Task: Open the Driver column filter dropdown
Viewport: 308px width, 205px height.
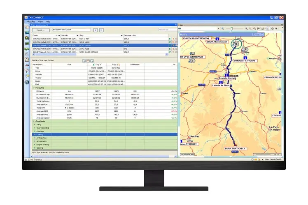Action: [x=59, y=36]
